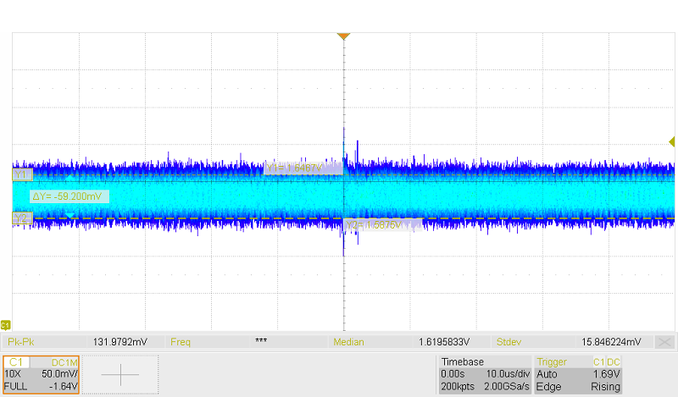Click the ΔY cursor difference readout

(x=67, y=196)
